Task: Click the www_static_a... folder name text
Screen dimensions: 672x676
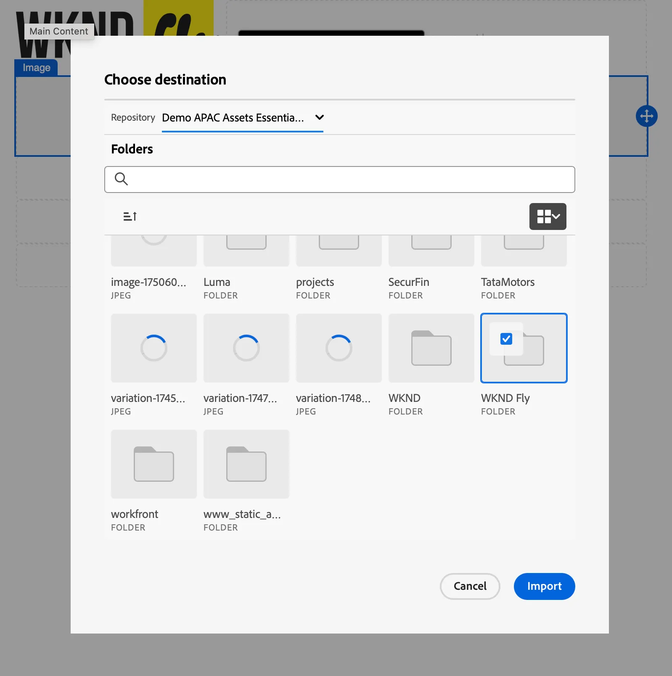Action: 242,515
